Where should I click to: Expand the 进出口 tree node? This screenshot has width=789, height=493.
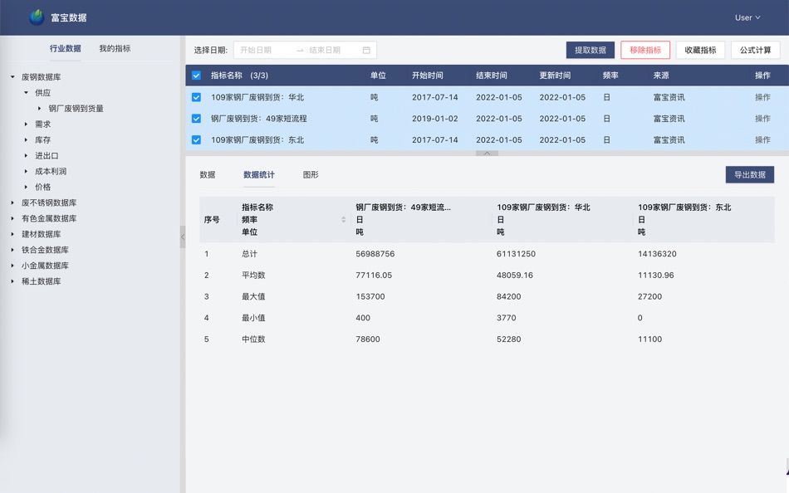pyautogui.click(x=27, y=155)
